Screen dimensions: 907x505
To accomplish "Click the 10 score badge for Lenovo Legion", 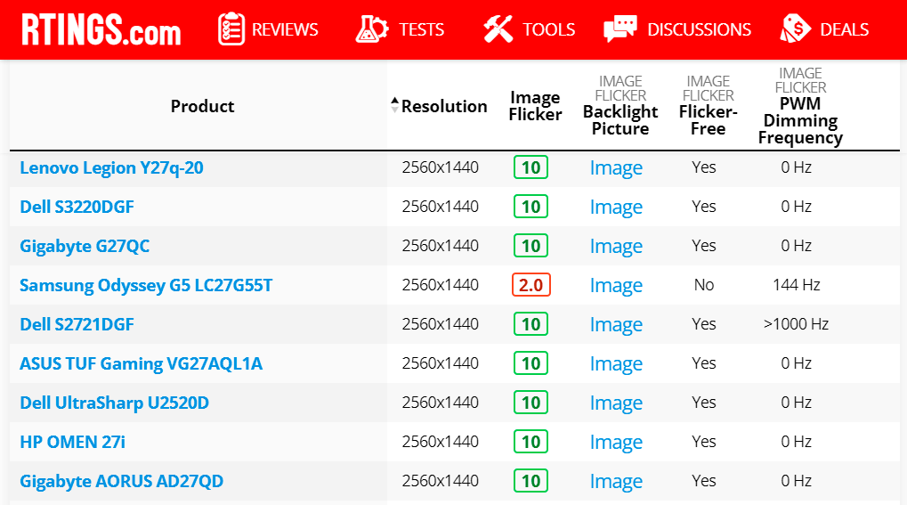I will tap(531, 167).
